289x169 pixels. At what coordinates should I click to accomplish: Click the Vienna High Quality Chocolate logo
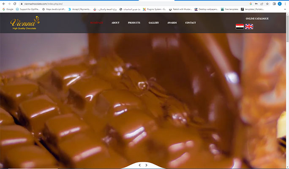tap(25, 23)
